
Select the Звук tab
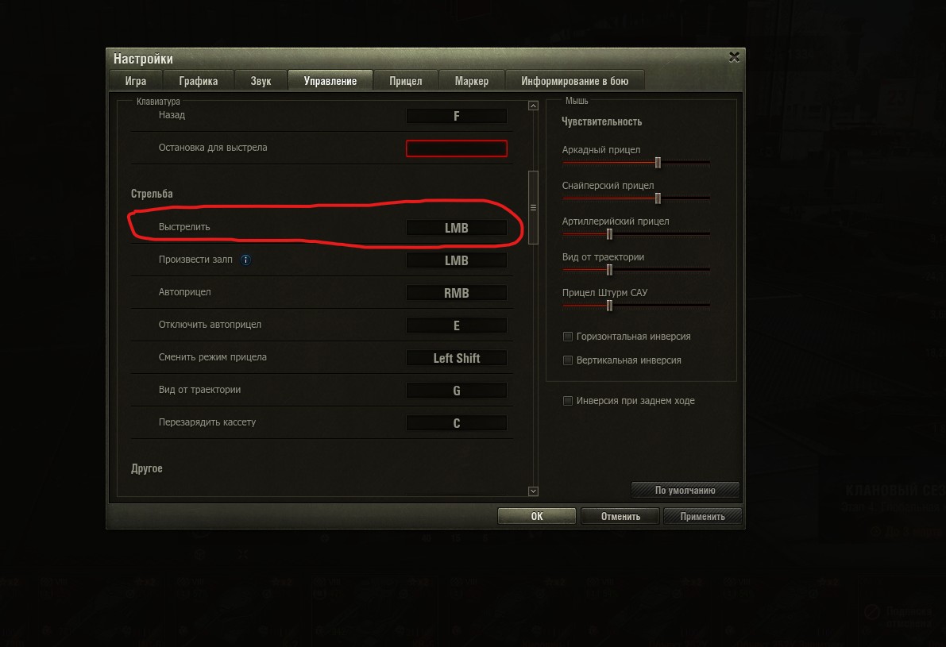(261, 81)
